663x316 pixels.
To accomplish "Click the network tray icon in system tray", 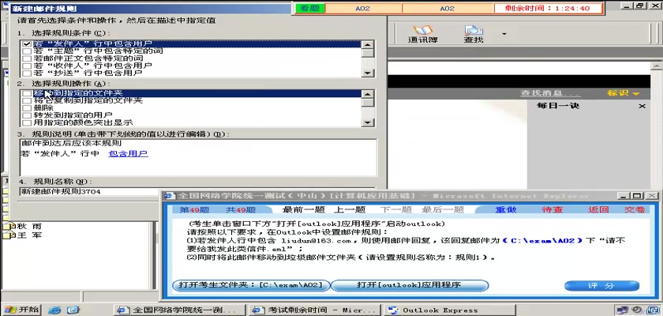I will click(621, 310).
